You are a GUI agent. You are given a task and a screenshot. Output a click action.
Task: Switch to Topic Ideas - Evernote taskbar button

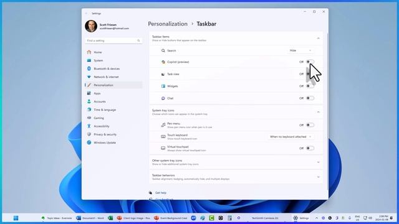57,218
